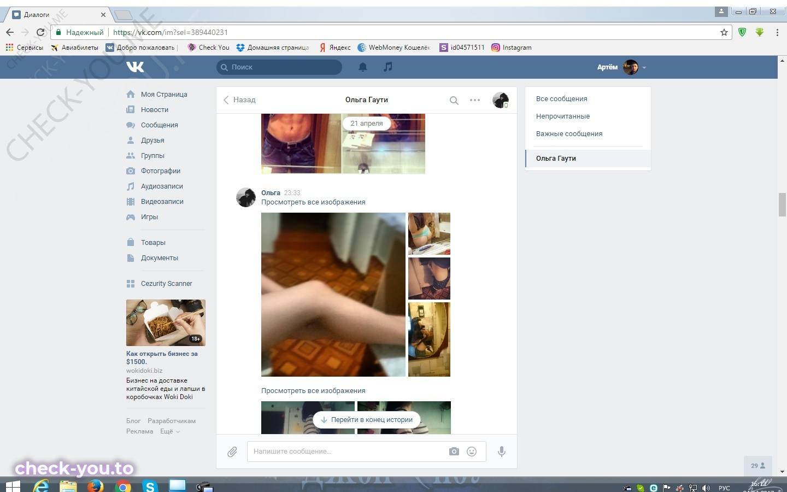Open Check You bookmark
787x492 pixels.
click(x=209, y=48)
